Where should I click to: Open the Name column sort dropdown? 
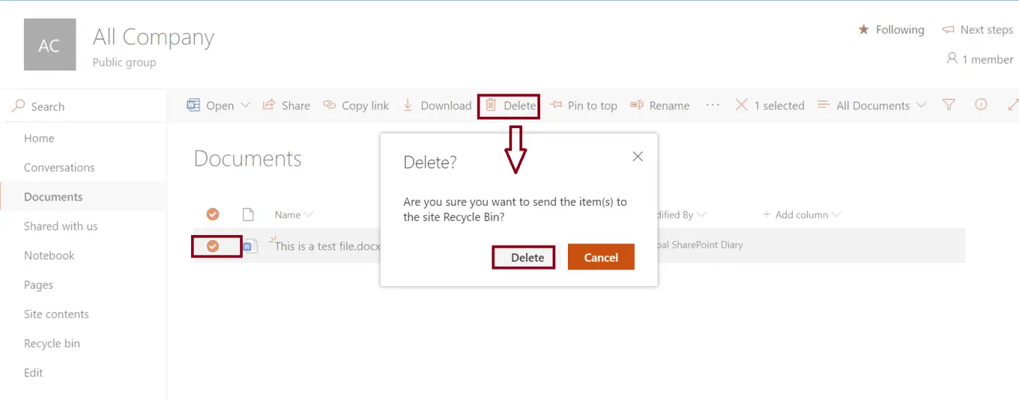click(x=308, y=214)
